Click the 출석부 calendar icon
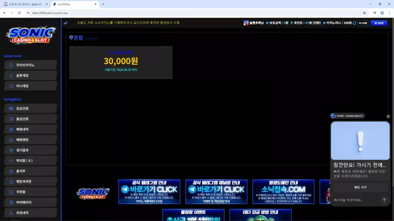The image size is (394, 221). (x=11, y=171)
